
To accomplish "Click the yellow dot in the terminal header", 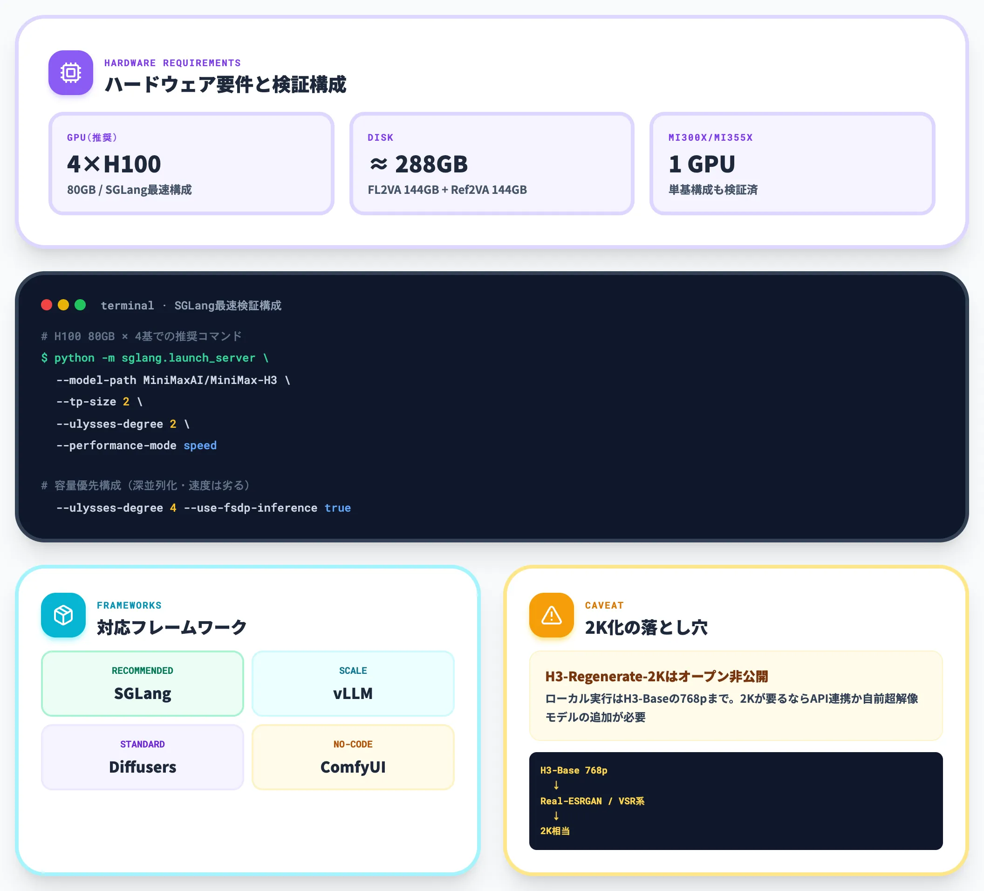I will coord(63,305).
